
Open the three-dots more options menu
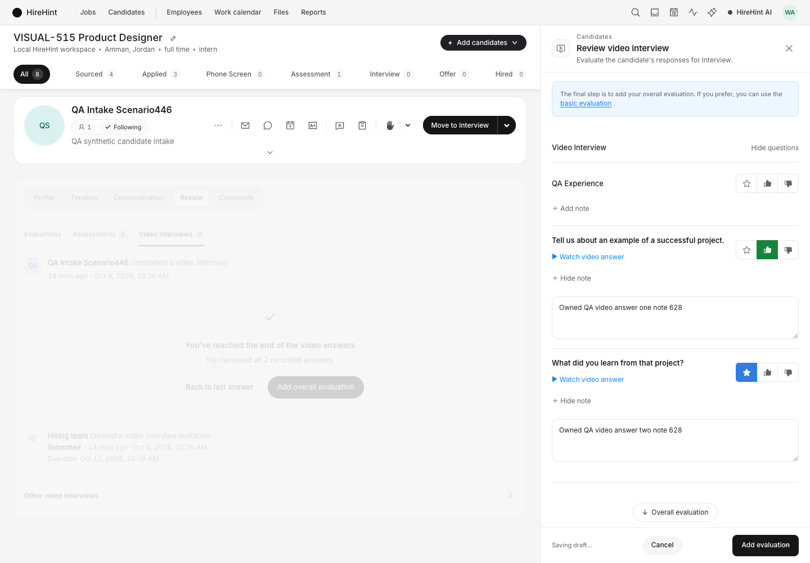tap(218, 125)
